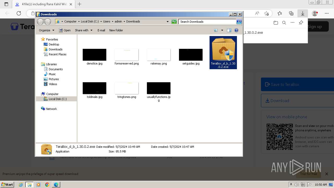Pin the Edge downloads panel

tap(301, 23)
